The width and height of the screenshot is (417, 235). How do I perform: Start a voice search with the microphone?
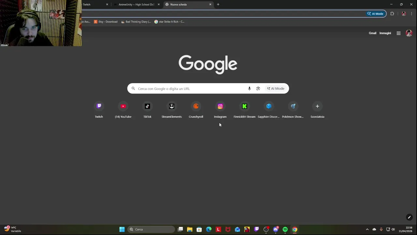coord(249,88)
